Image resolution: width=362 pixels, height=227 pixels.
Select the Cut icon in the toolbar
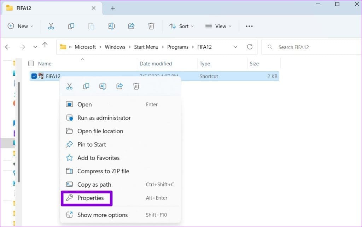pyautogui.click(x=51, y=26)
